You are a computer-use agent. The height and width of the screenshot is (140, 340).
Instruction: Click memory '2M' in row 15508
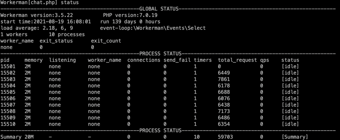(28, 111)
